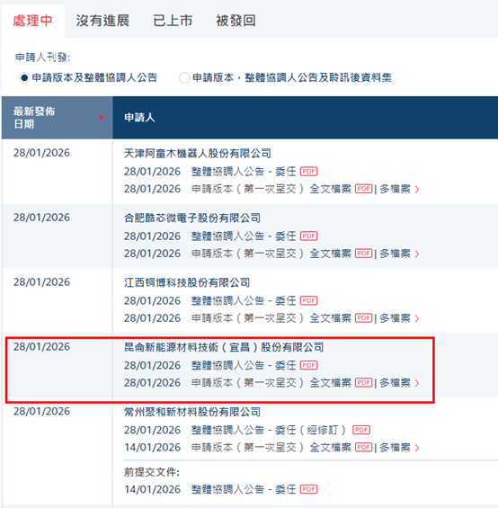Open 全文檔案 PDF icon for 合肥酷芯微電子
498x508 pixels.
363,254
